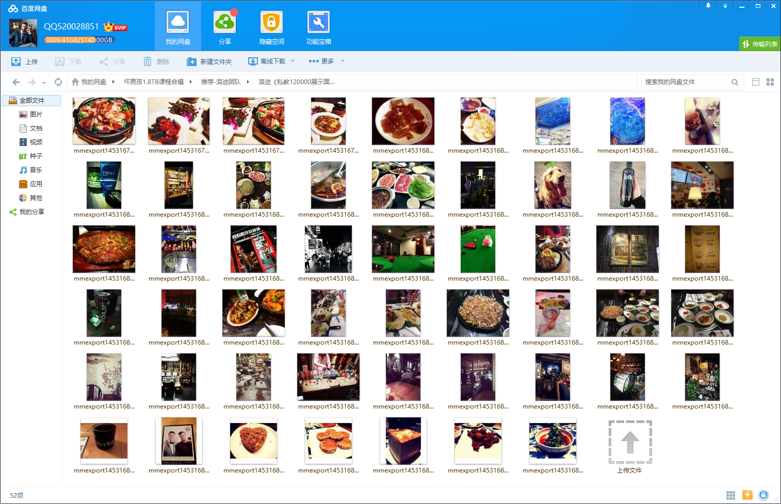Select the two men framed photo thumbnail
Image resolution: width=781 pixels, height=504 pixels.
[x=178, y=441]
